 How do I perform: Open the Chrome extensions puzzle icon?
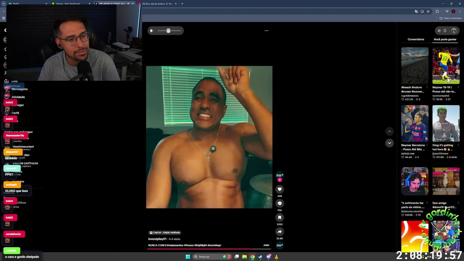pyautogui.click(x=437, y=12)
